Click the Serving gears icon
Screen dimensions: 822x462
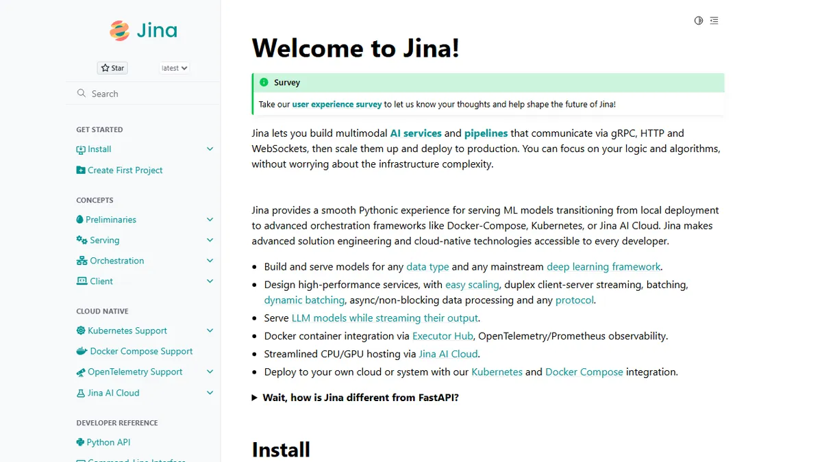[82, 240]
